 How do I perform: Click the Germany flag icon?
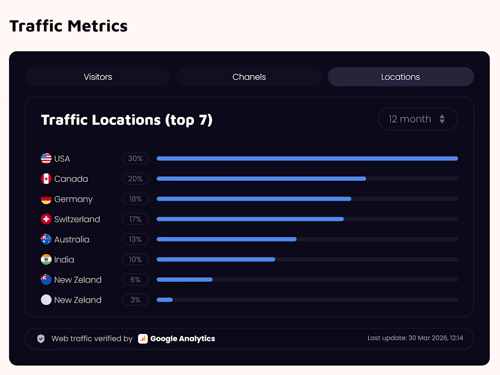point(46,199)
